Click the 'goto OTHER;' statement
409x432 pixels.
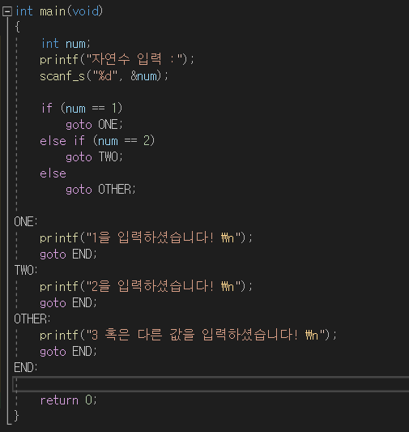[100, 190]
